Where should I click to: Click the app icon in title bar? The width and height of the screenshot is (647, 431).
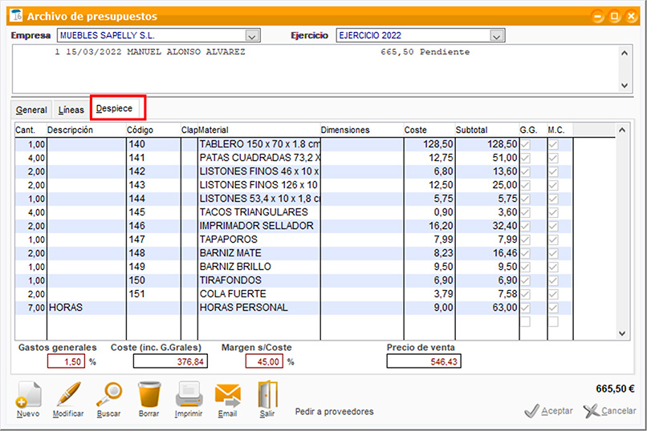coord(16,15)
